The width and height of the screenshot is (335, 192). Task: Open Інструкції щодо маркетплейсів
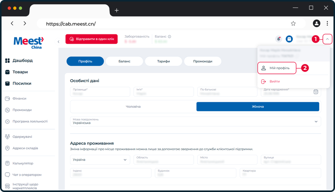[x=22, y=186]
